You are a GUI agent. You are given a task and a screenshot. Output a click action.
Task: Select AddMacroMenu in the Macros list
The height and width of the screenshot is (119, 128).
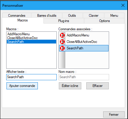coord(31,34)
